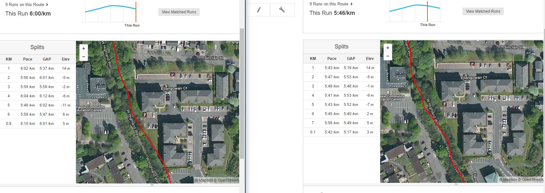Click the left window vertical scrollbar
Screen dimensions: 545x193
point(242,93)
